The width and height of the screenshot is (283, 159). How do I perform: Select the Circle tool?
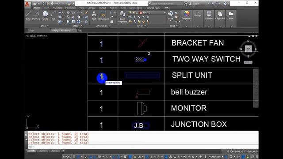[45, 15]
